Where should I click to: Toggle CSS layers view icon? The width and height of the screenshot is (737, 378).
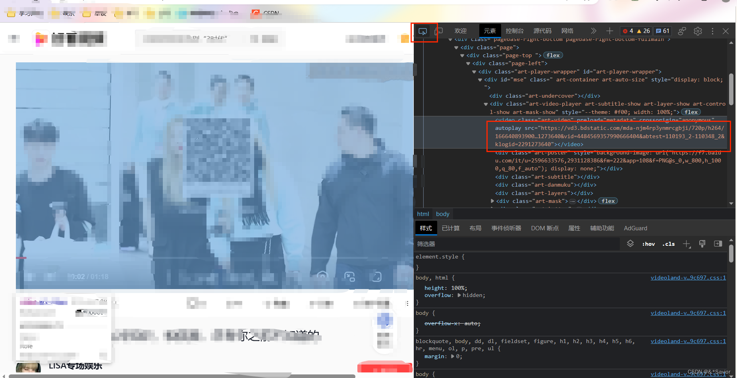pyautogui.click(x=630, y=244)
